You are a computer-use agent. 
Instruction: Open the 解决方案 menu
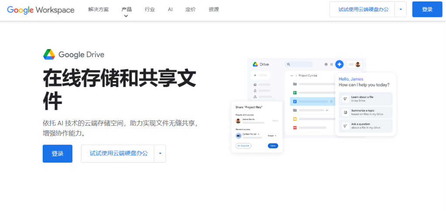(98, 10)
